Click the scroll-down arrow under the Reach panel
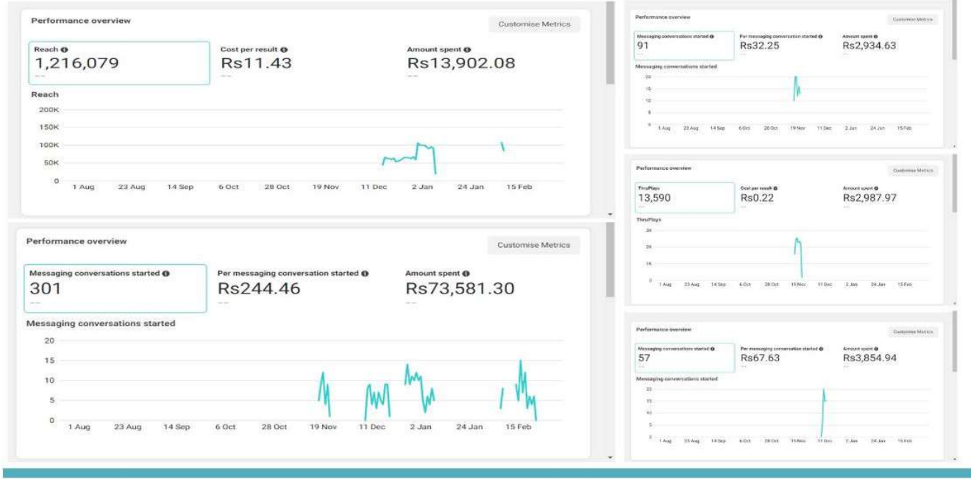 610,214
